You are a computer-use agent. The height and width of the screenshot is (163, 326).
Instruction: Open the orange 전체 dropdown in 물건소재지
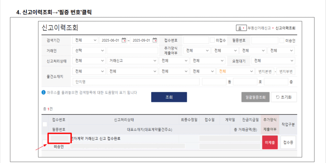click(x=235, y=71)
